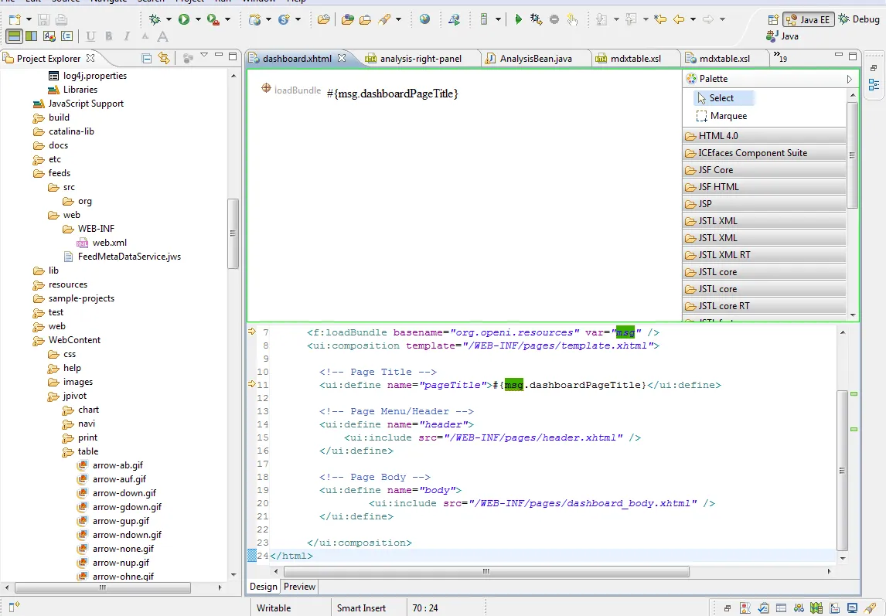Collapse All in Project Explorer
Viewport: 886px width, 616px height.
point(147,58)
